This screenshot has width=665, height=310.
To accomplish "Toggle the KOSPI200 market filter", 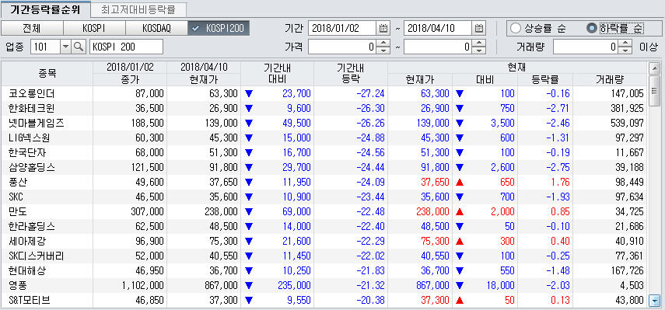I will [x=219, y=29].
